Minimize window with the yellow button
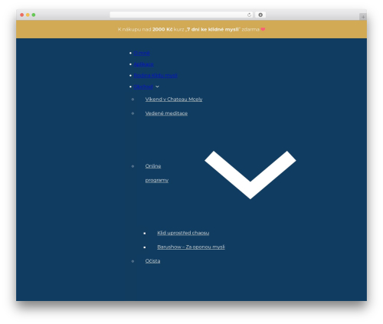 [28, 15]
